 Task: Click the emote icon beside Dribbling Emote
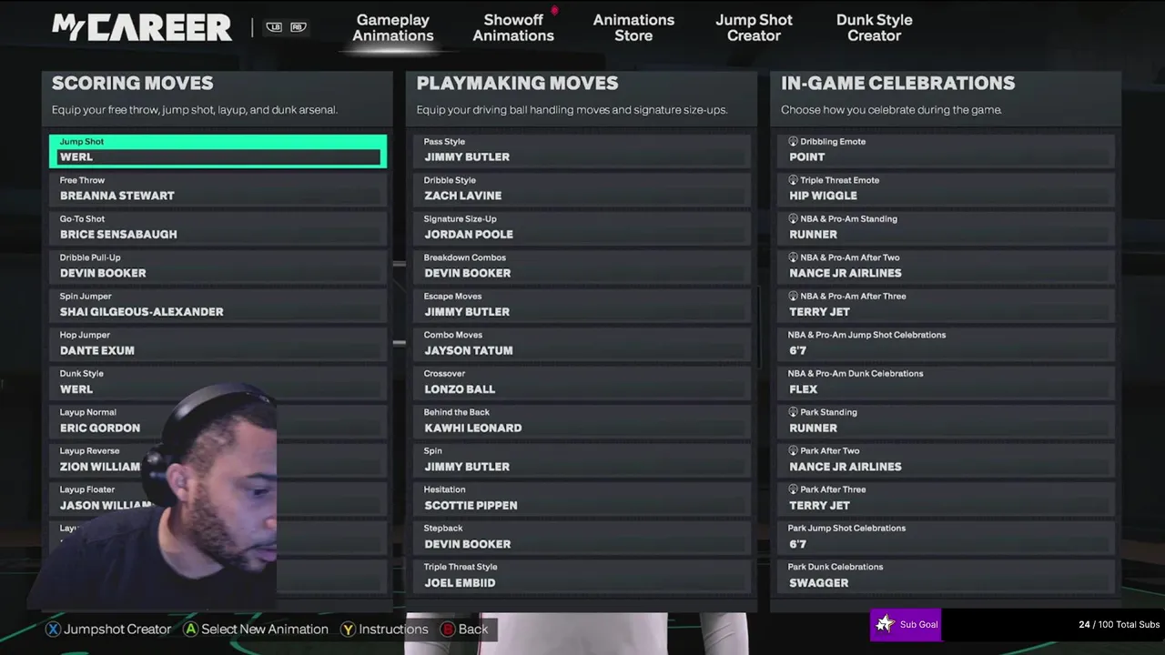click(x=793, y=142)
